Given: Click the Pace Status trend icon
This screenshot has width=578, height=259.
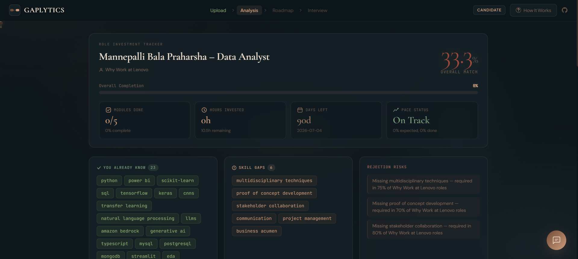Looking at the screenshot, I should (x=396, y=110).
